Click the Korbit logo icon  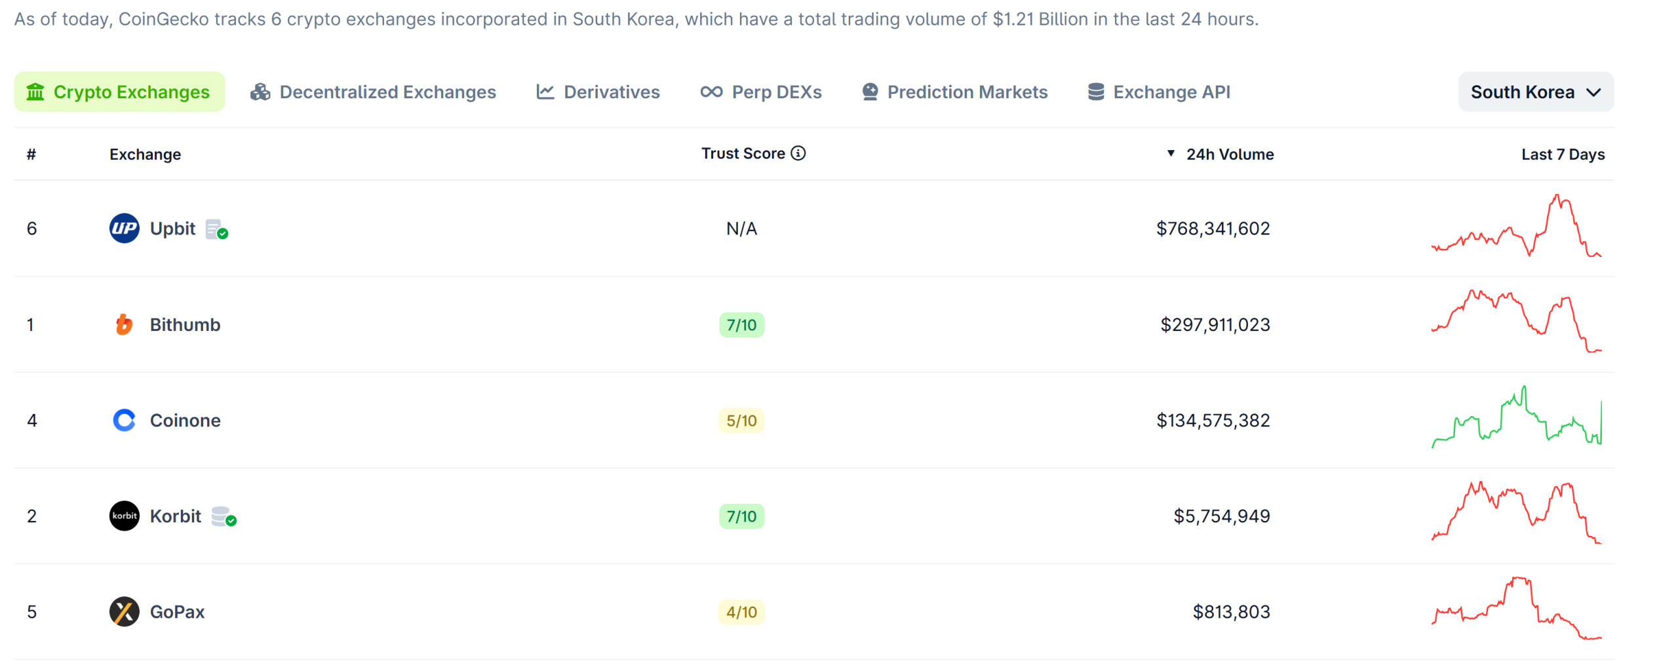(124, 516)
